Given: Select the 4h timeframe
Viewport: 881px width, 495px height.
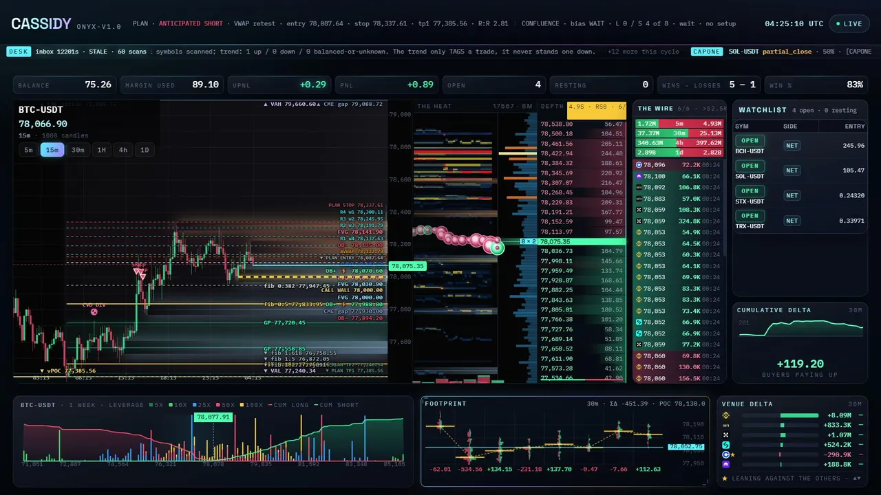Looking at the screenshot, I should point(123,150).
